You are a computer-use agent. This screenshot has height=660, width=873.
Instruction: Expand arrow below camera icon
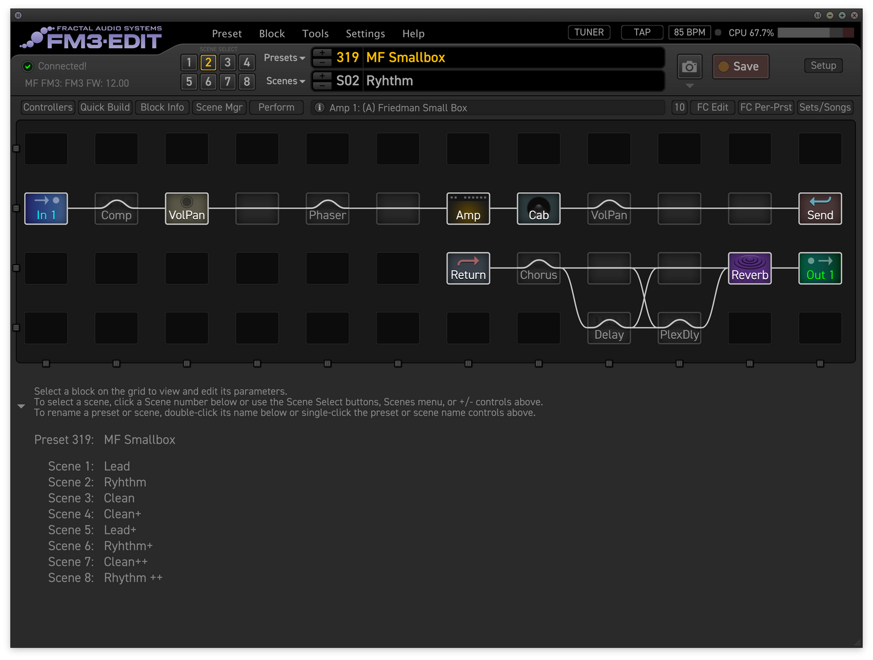(x=689, y=86)
